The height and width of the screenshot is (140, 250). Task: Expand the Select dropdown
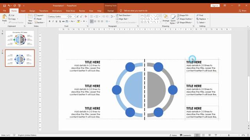(x=201, y=23)
